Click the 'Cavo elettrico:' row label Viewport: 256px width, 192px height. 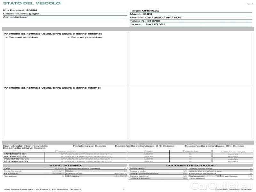197,179
